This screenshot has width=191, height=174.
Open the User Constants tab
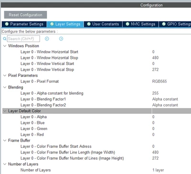103,24
